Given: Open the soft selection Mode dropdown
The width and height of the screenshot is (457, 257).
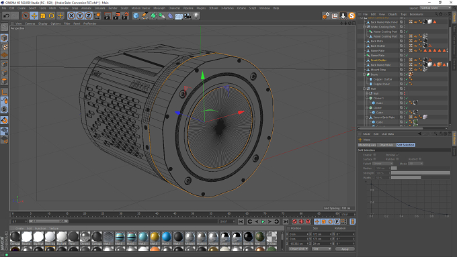Looking at the screenshot, I should [415, 164].
